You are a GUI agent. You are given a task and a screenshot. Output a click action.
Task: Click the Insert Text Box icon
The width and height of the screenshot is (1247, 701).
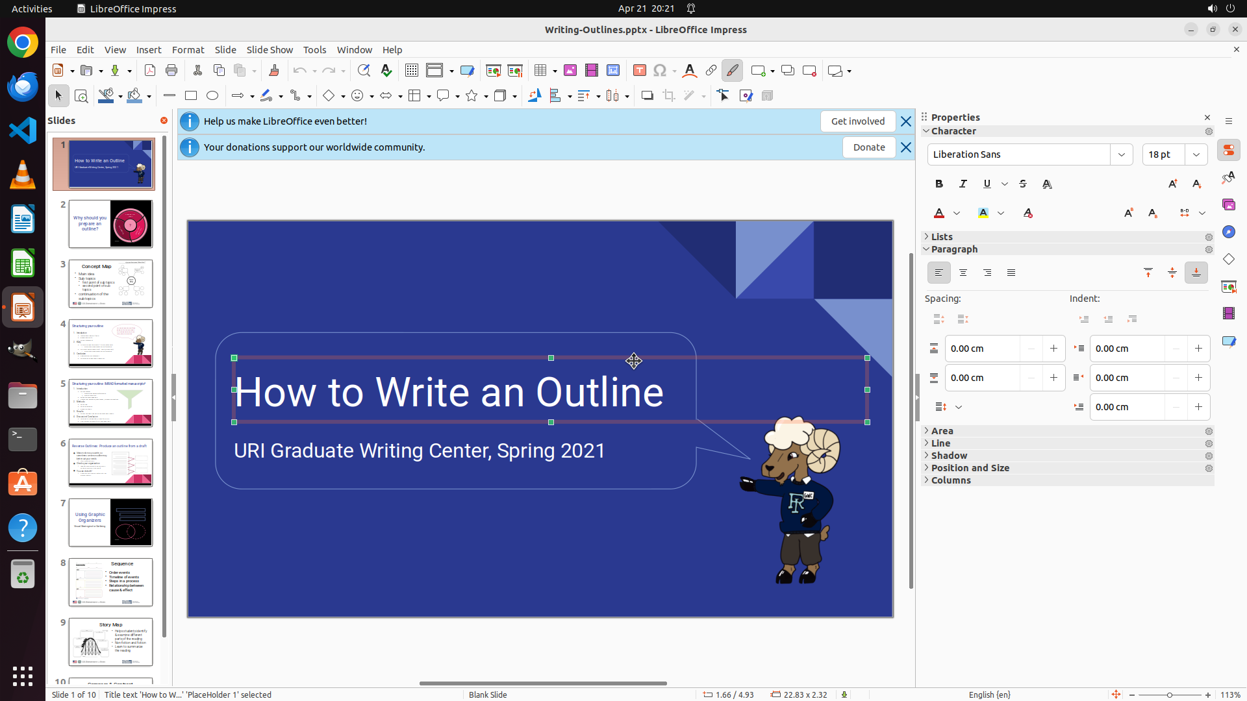point(640,71)
